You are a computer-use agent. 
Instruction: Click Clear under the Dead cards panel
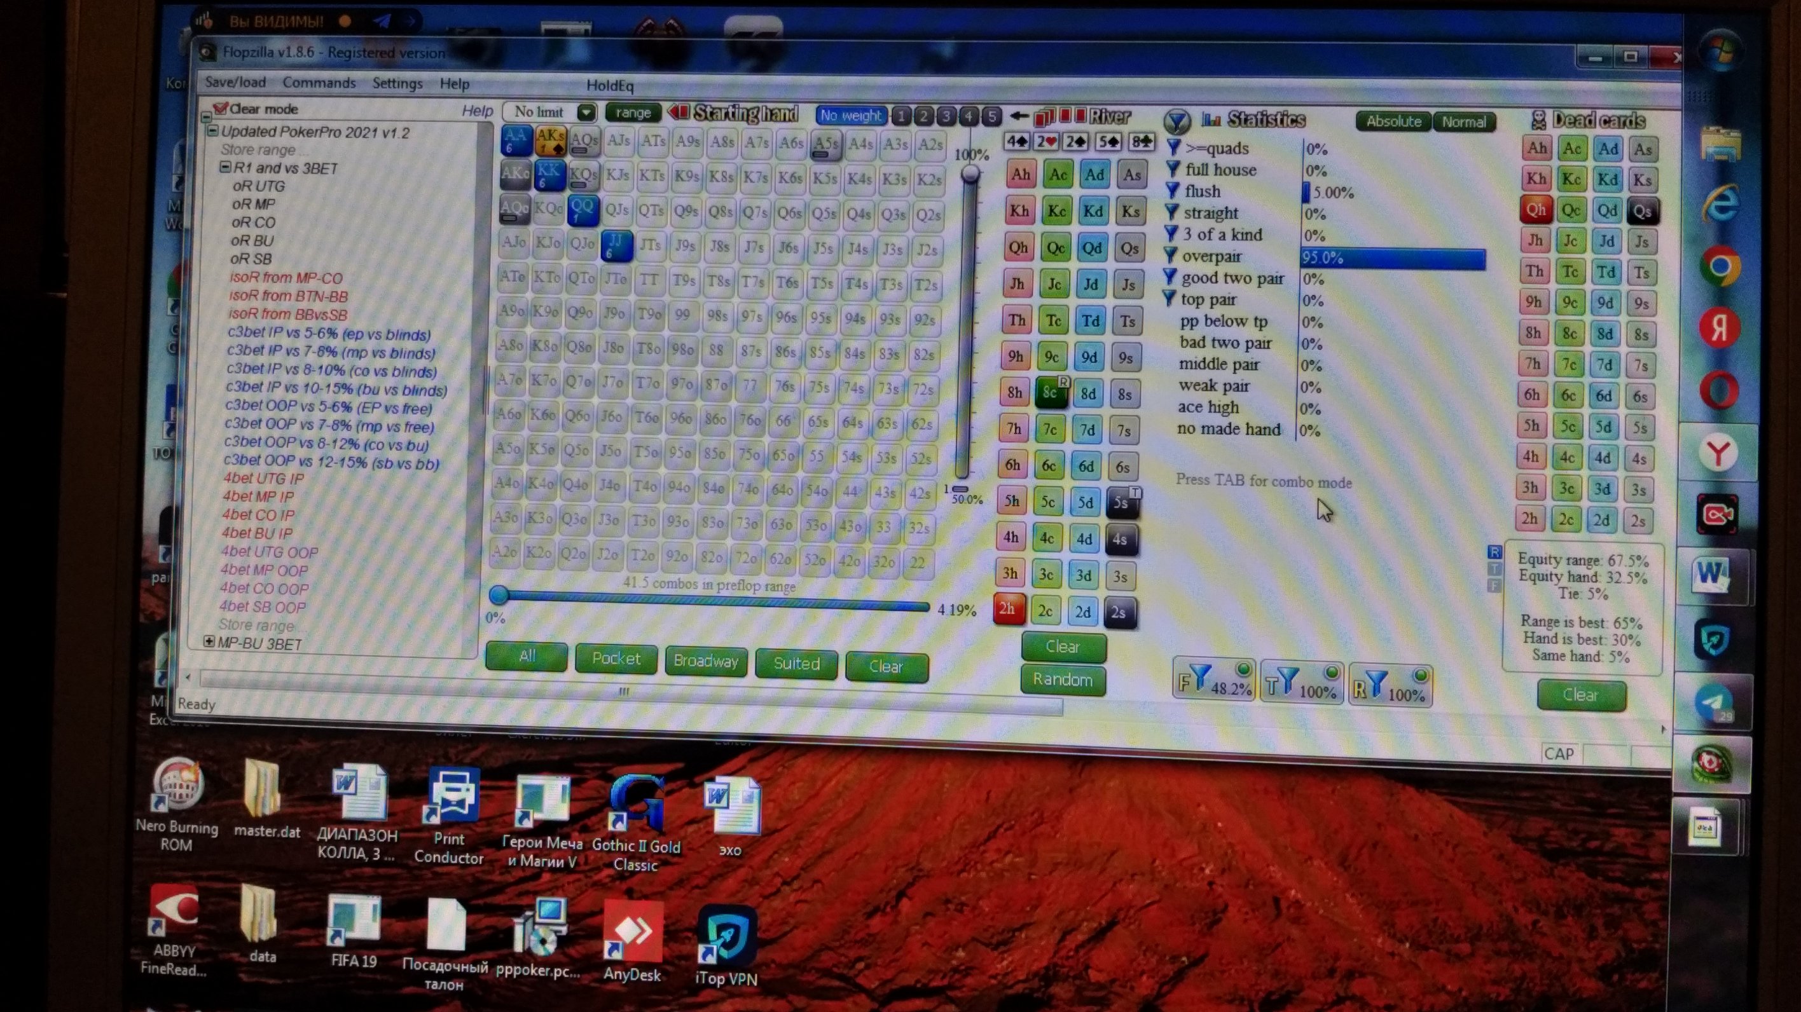(x=1581, y=695)
